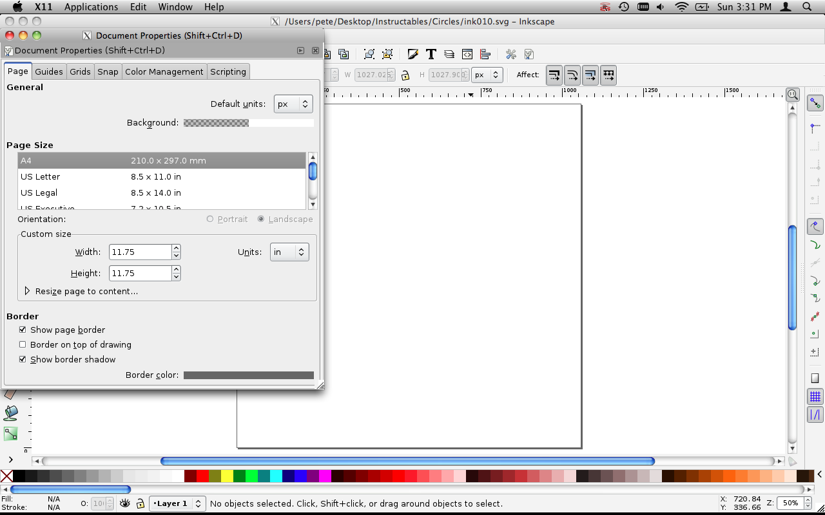Image resolution: width=825 pixels, height=515 pixels.
Task: Click the Width field stepper arrows
Action: [x=177, y=252]
